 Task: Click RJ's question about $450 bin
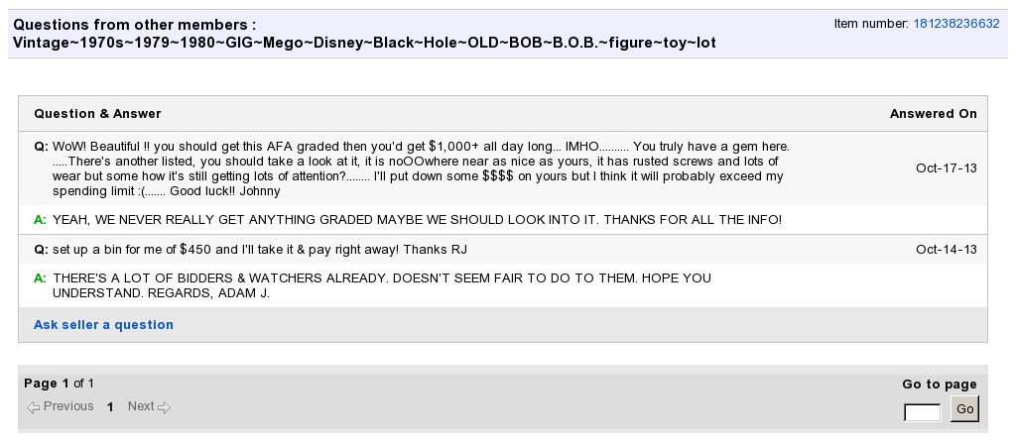260,250
